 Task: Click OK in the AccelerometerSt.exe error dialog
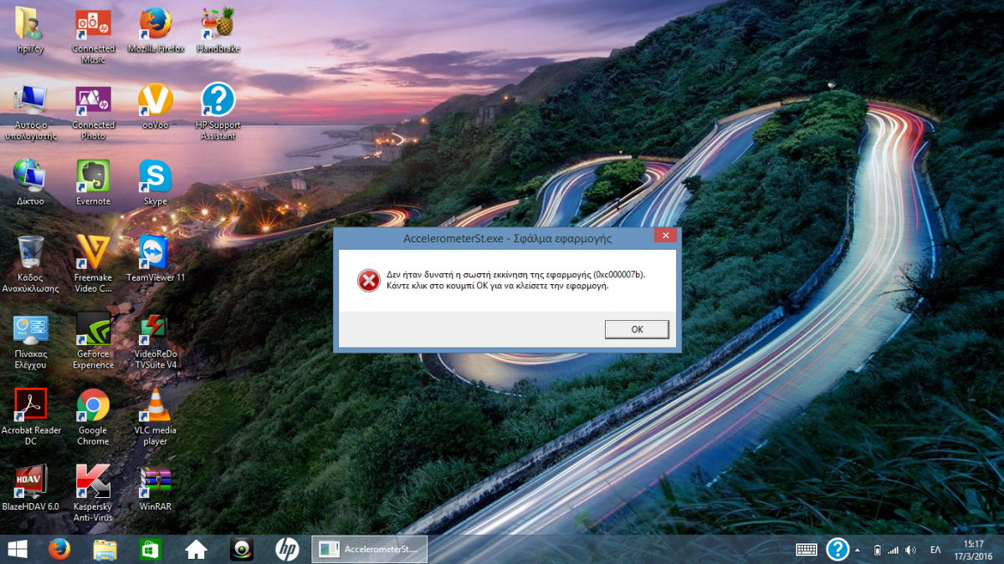tap(637, 329)
